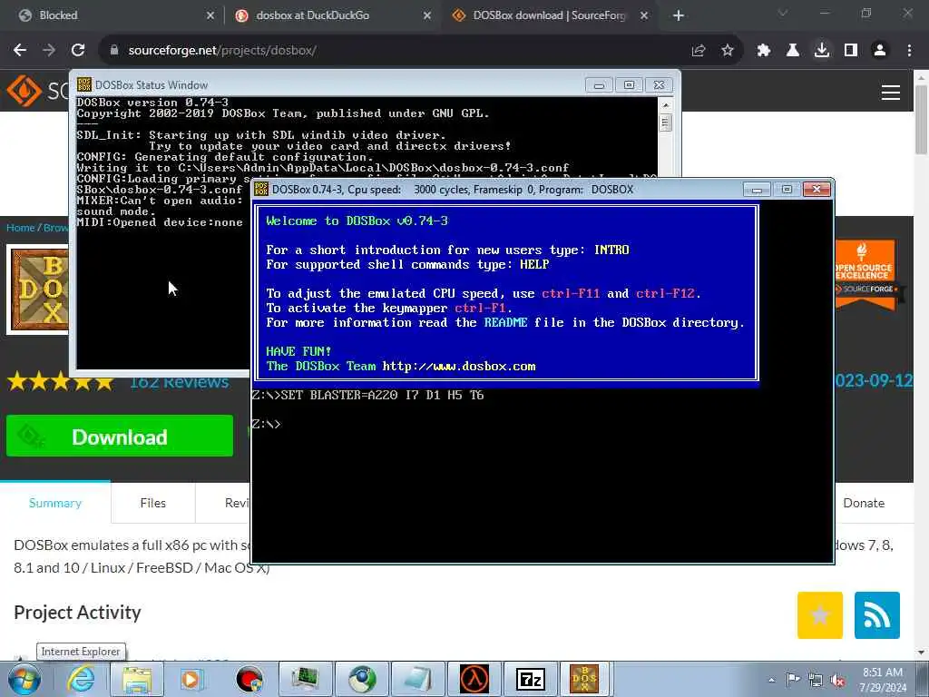Click the SourceForge logo

tap(35, 91)
